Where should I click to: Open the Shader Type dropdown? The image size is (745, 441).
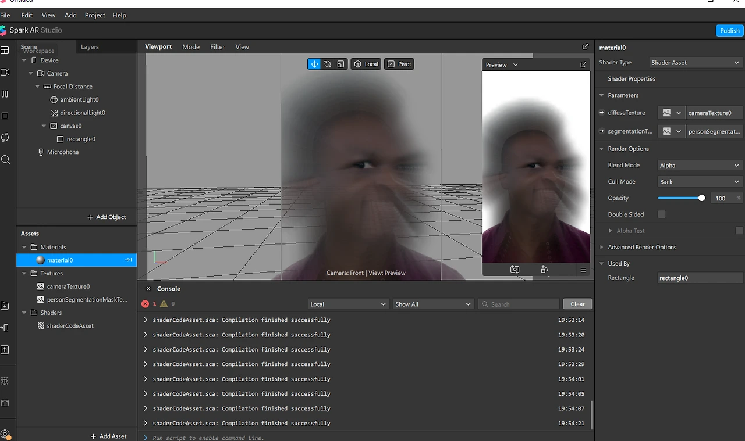point(695,63)
